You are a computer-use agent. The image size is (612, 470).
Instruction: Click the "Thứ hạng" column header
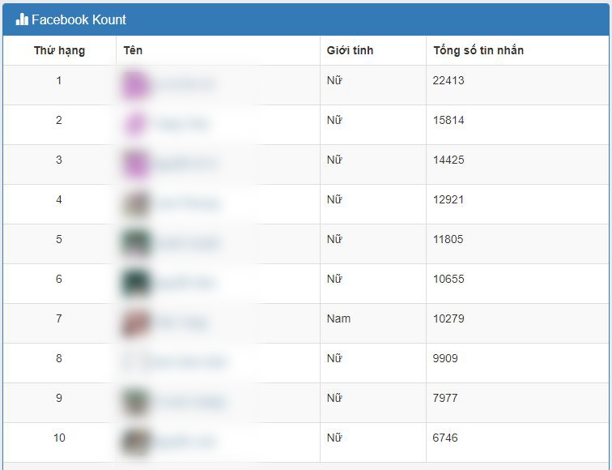click(x=59, y=50)
